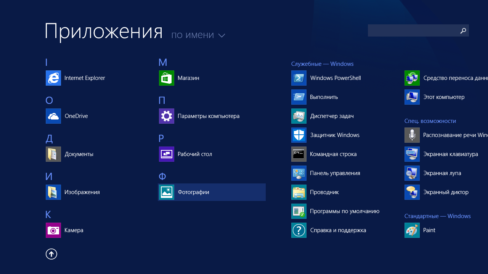Launch Распознавание речи microphone icon
The height and width of the screenshot is (274, 488).
[x=412, y=135]
